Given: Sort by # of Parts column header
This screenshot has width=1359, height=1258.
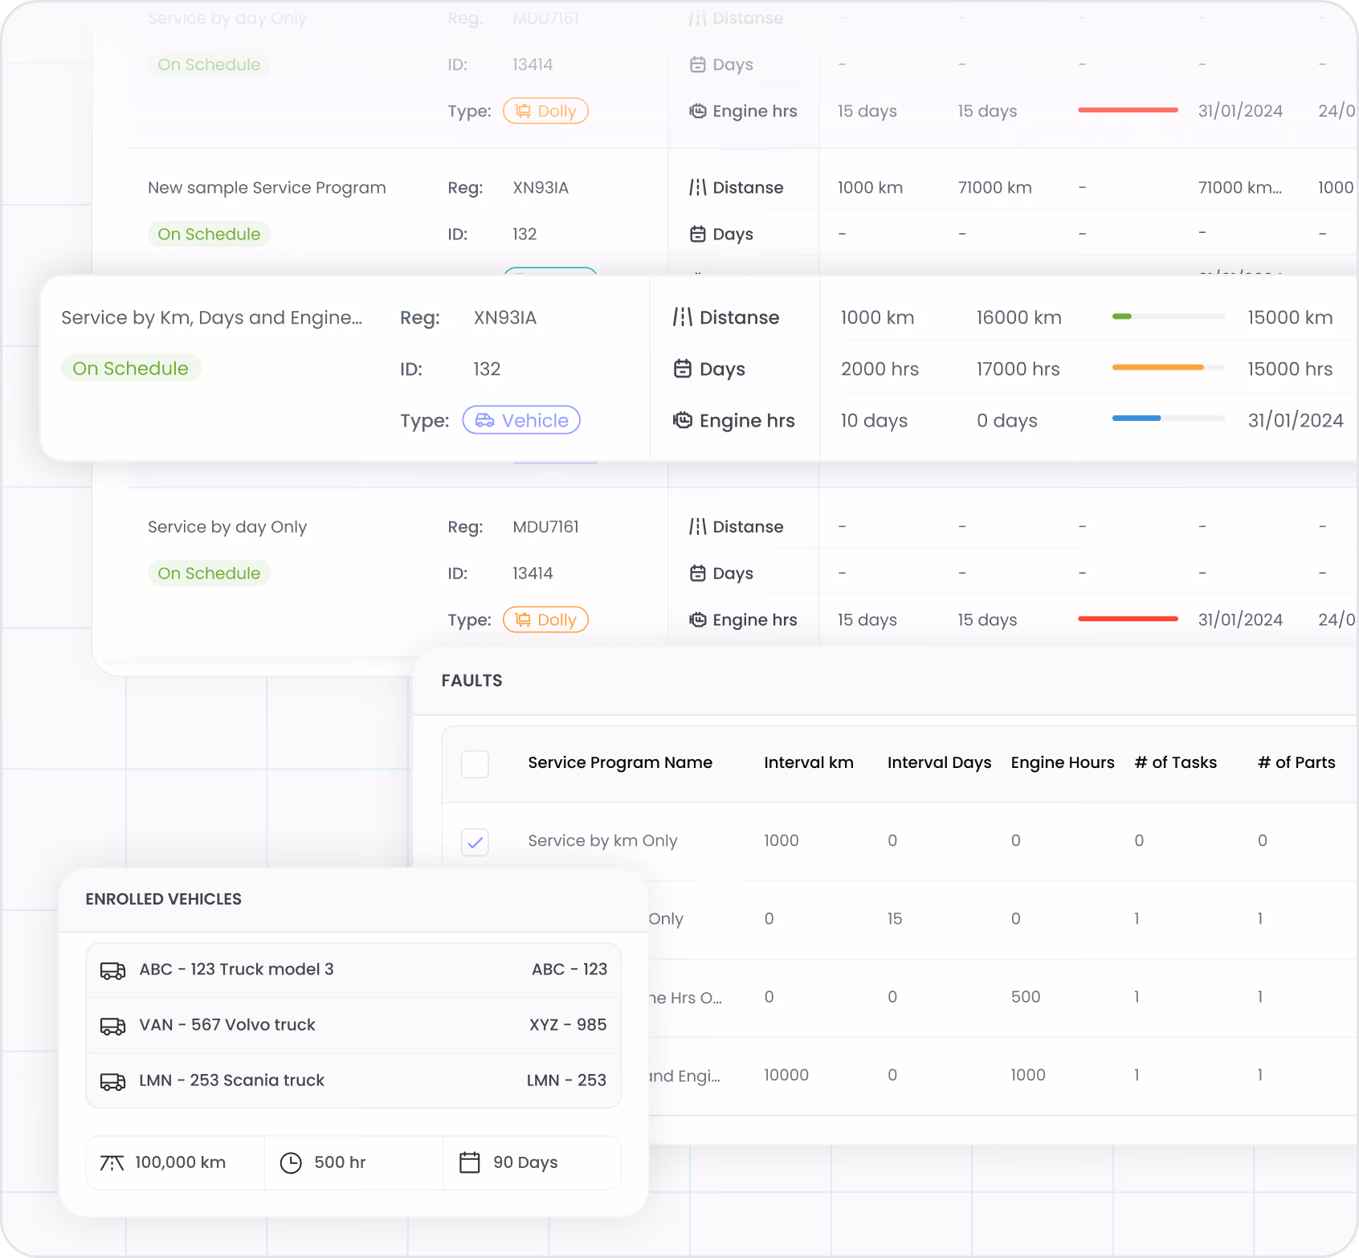Looking at the screenshot, I should click(x=1296, y=762).
